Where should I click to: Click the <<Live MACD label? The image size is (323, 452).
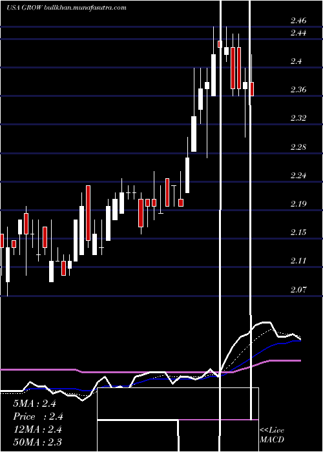pyautogui.click(x=272, y=435)
